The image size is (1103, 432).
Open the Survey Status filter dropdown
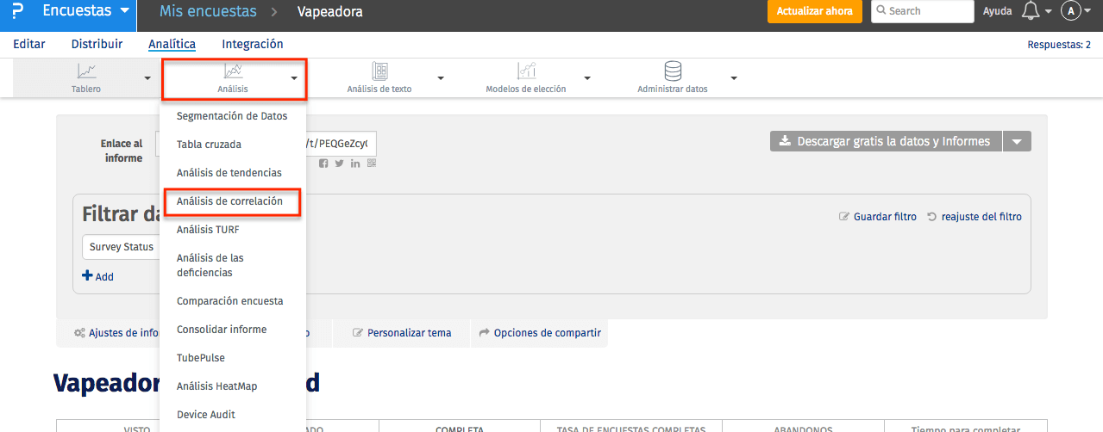coord(121,247)
